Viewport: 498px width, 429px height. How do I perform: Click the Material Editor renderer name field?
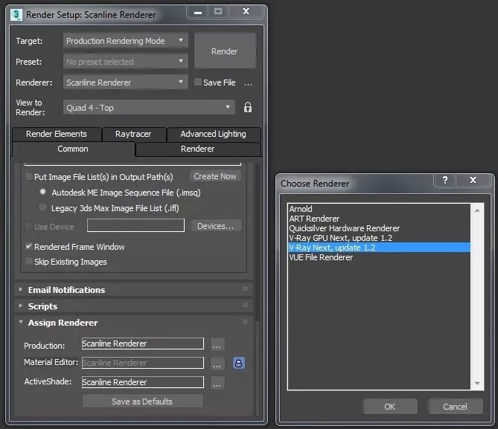click(143, 363)
